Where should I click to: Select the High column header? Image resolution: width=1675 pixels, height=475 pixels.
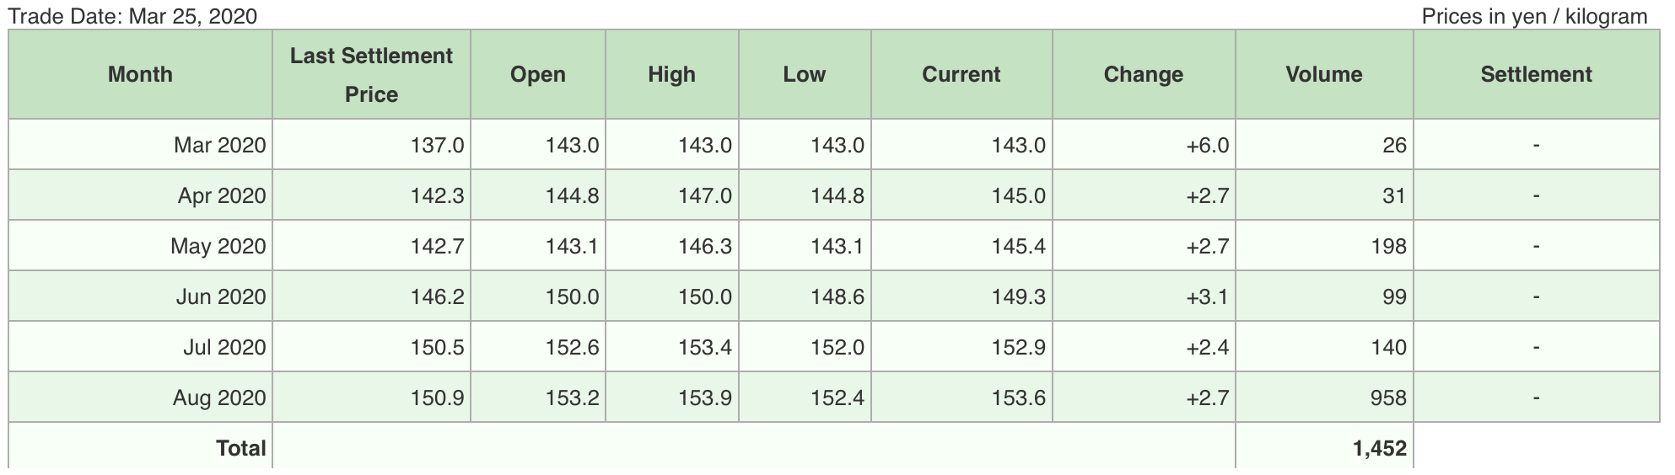click(x=671, y=74)
